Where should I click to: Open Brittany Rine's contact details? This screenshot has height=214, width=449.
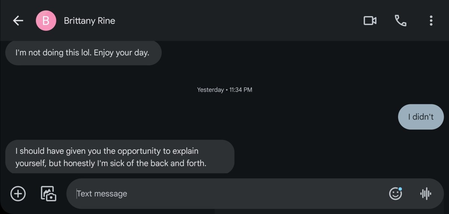[89, 21]
